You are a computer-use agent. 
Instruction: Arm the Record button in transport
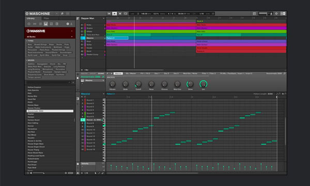(120, 13)
